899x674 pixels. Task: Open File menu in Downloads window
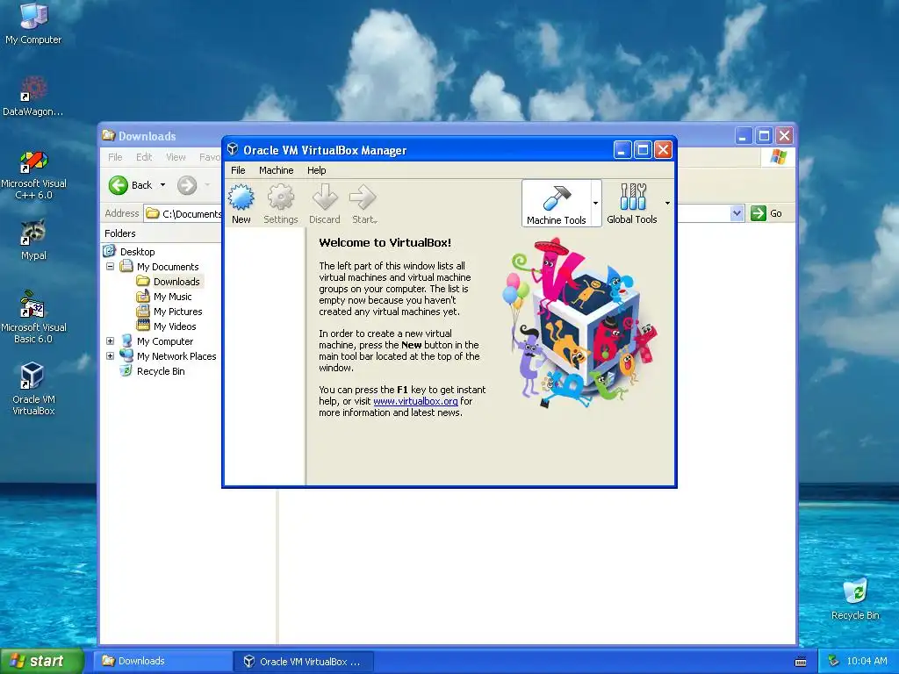[115, 157]
